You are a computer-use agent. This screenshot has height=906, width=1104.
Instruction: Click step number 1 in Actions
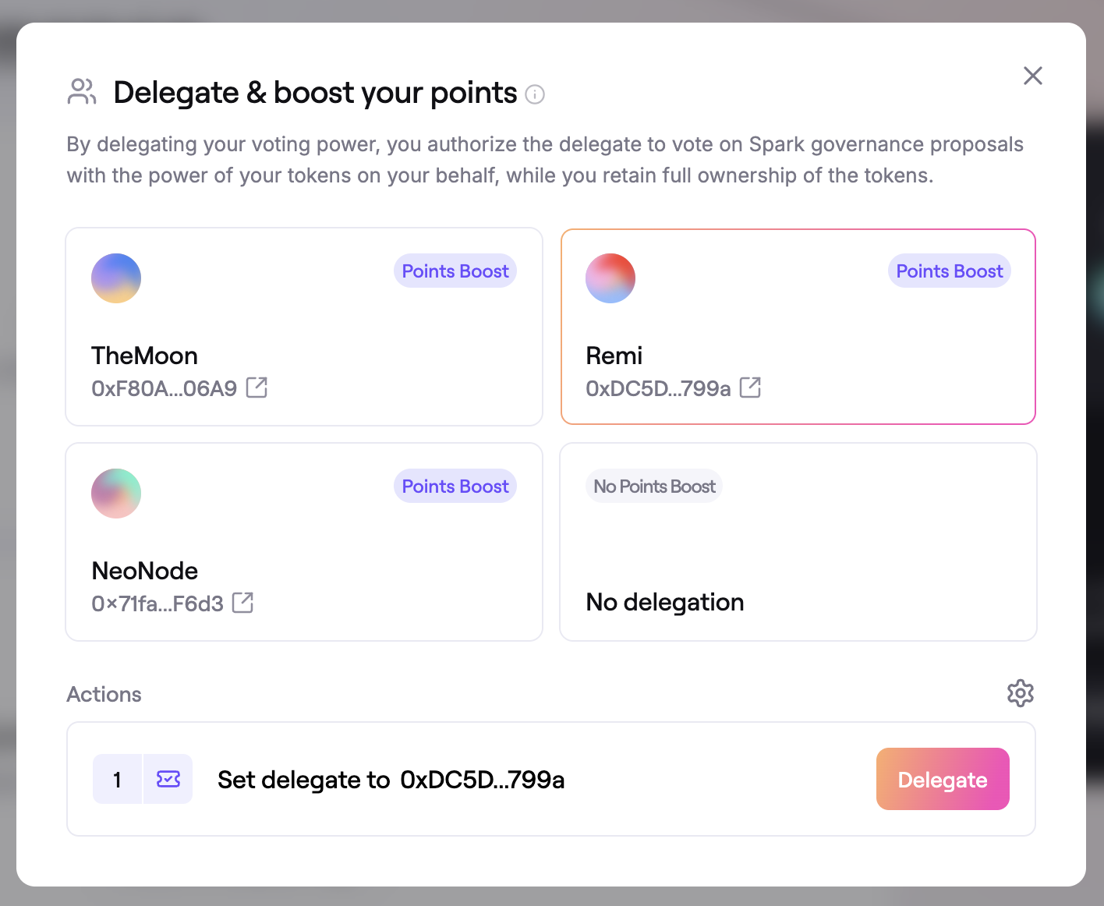coord(117,779)
